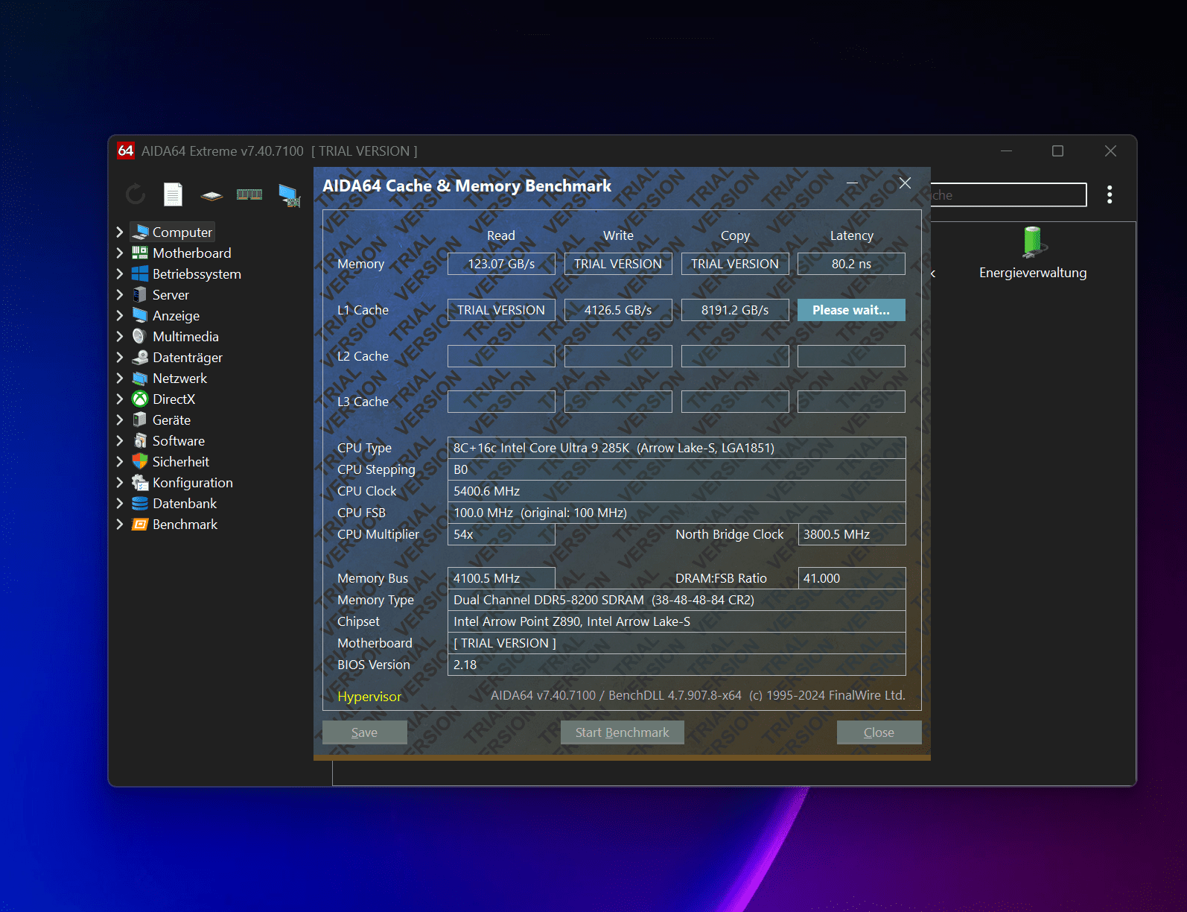Viewport: 1187px width, 912px height.
Task: Click the North Bridge Clock 3800.5 MHz value
Action: coord(852,534)
